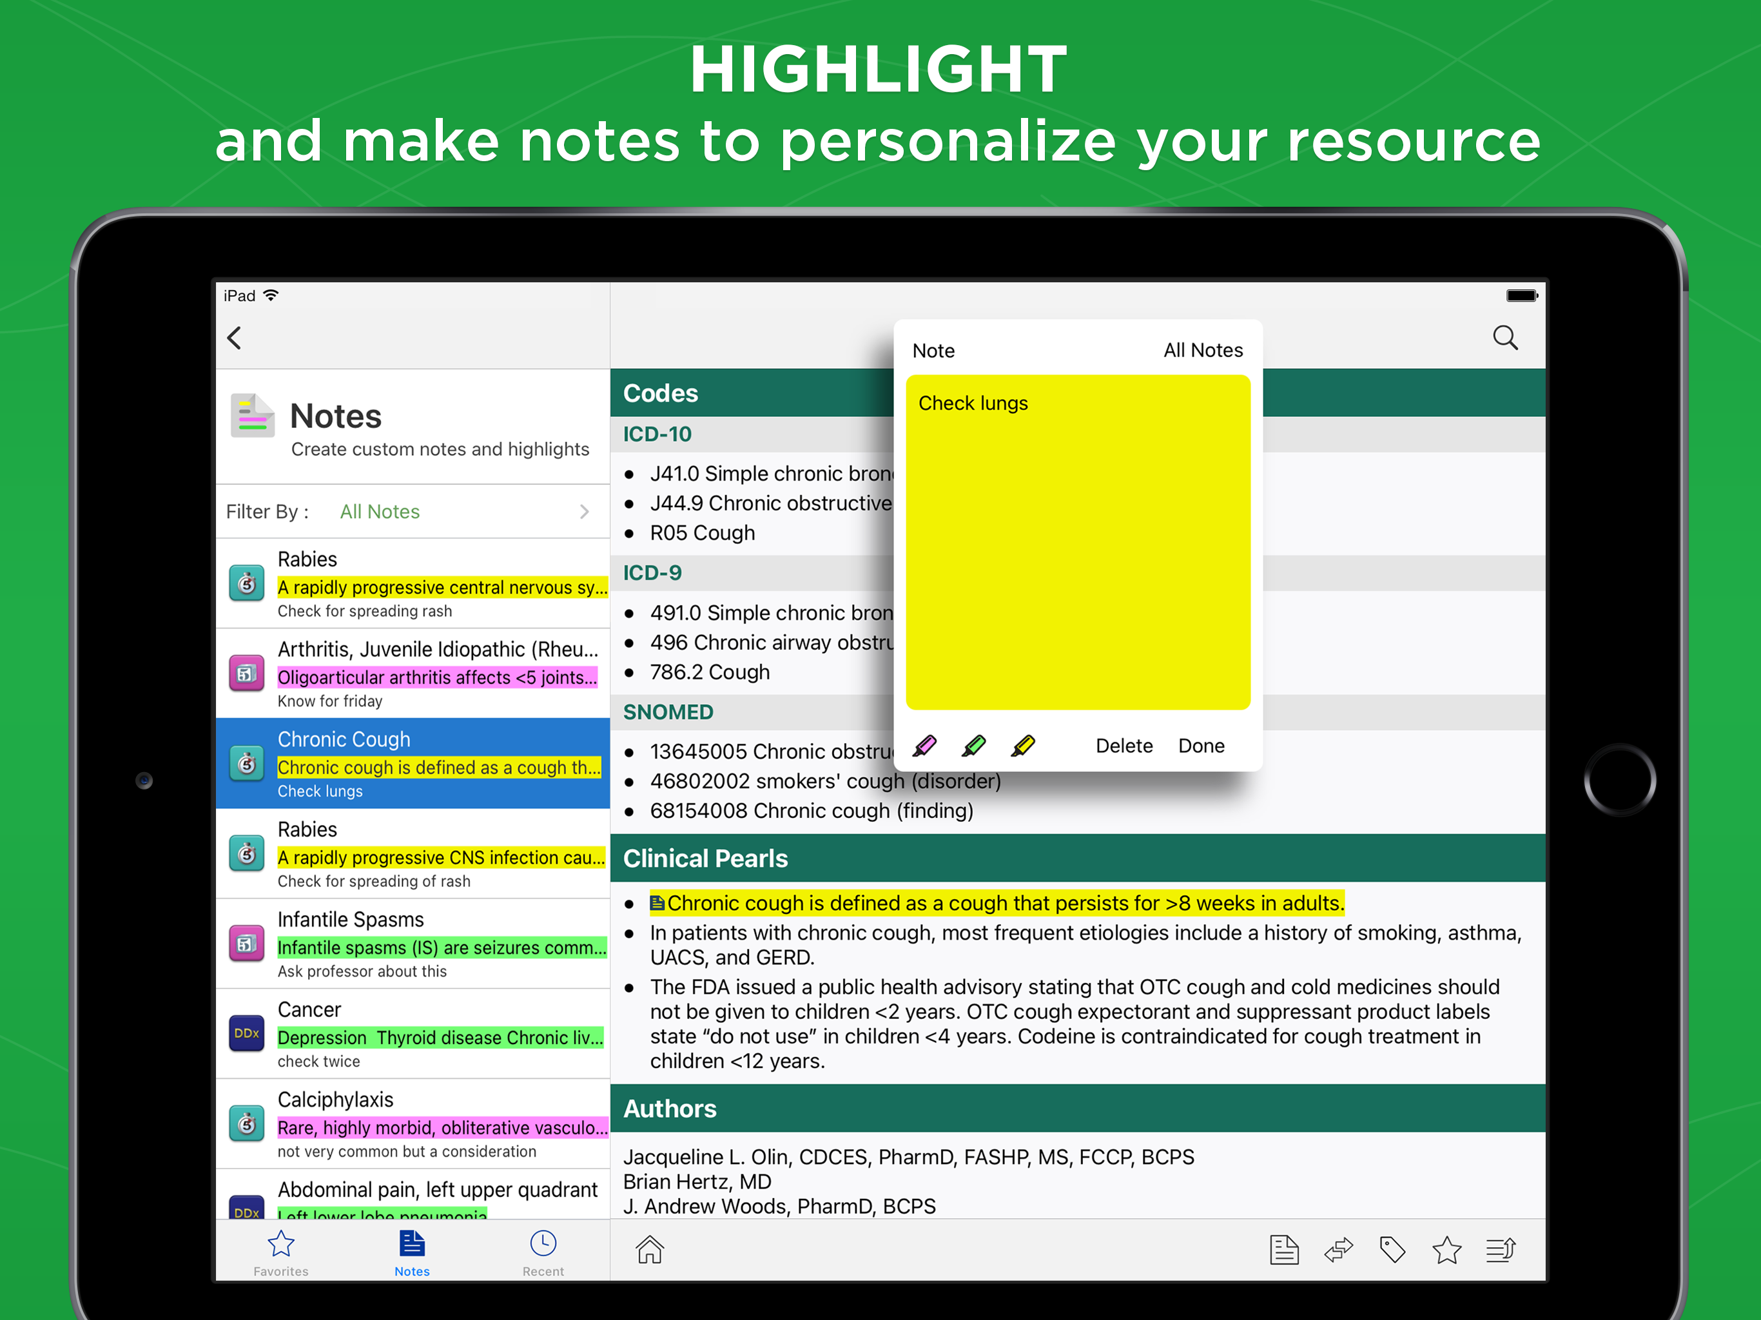This screenshot has height=1320, width=1761.
Task: Select the green highlighter color
Action: click(x=974, y=746)
